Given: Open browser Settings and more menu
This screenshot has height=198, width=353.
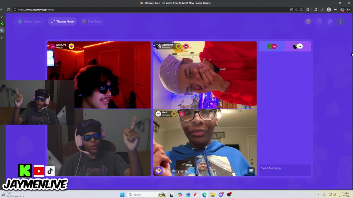Looking at the screenshot, I should (x=335, y=10).
